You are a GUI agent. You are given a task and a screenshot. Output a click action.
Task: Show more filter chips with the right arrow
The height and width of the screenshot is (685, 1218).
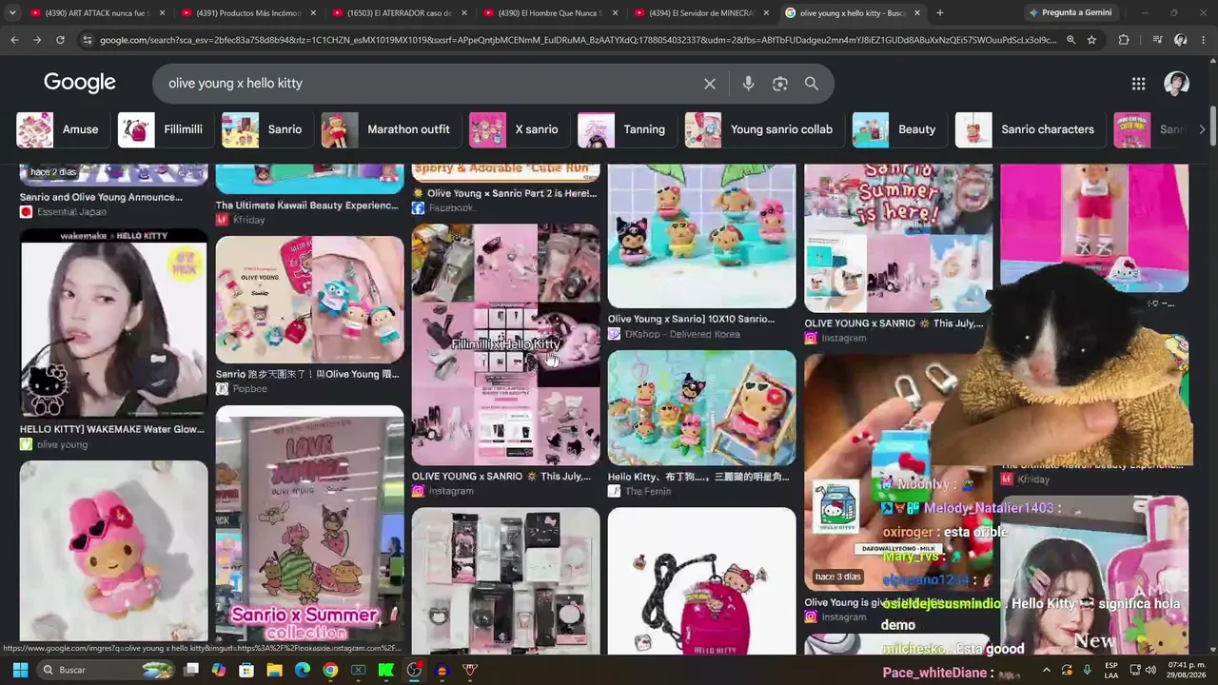pyautogui.click(x=1203, y=129)
